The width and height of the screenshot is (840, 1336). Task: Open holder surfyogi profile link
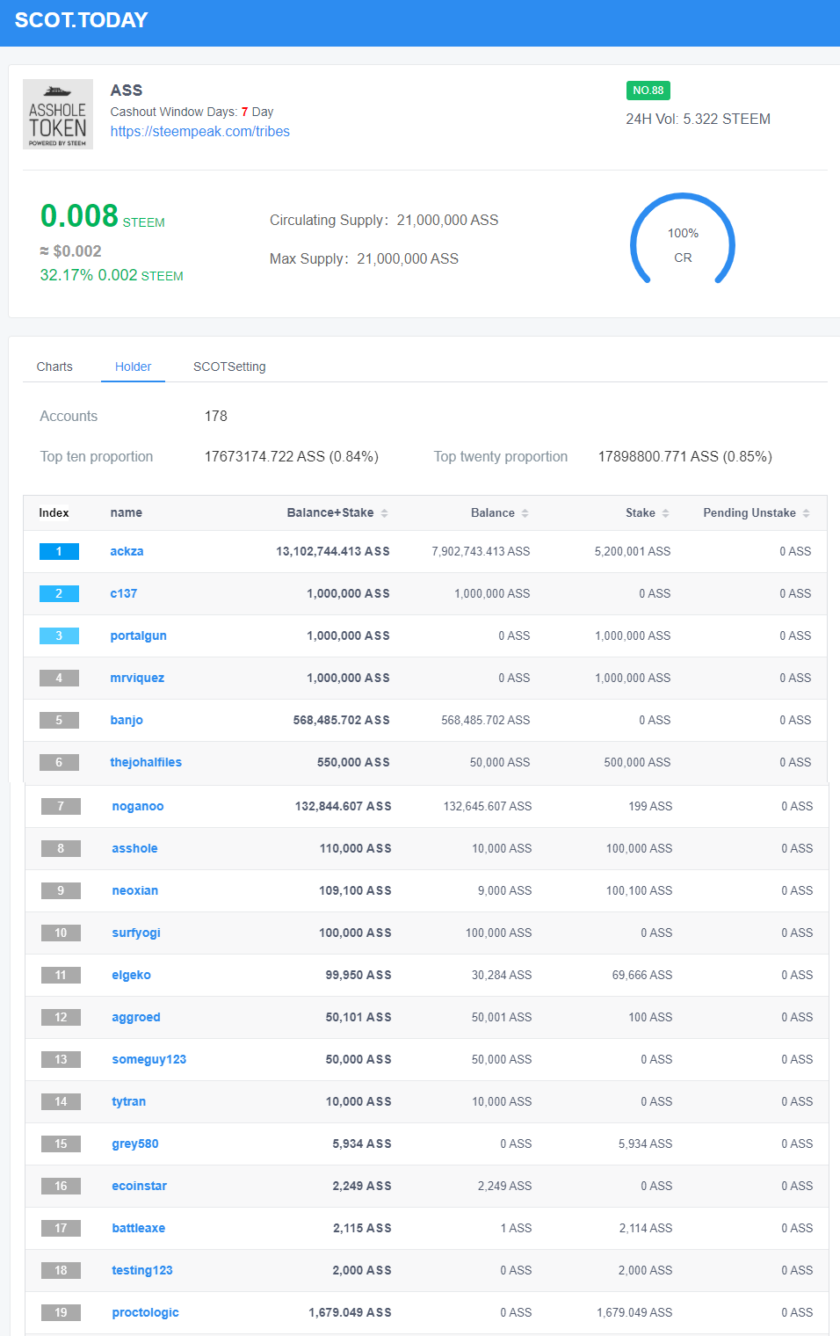136,933
